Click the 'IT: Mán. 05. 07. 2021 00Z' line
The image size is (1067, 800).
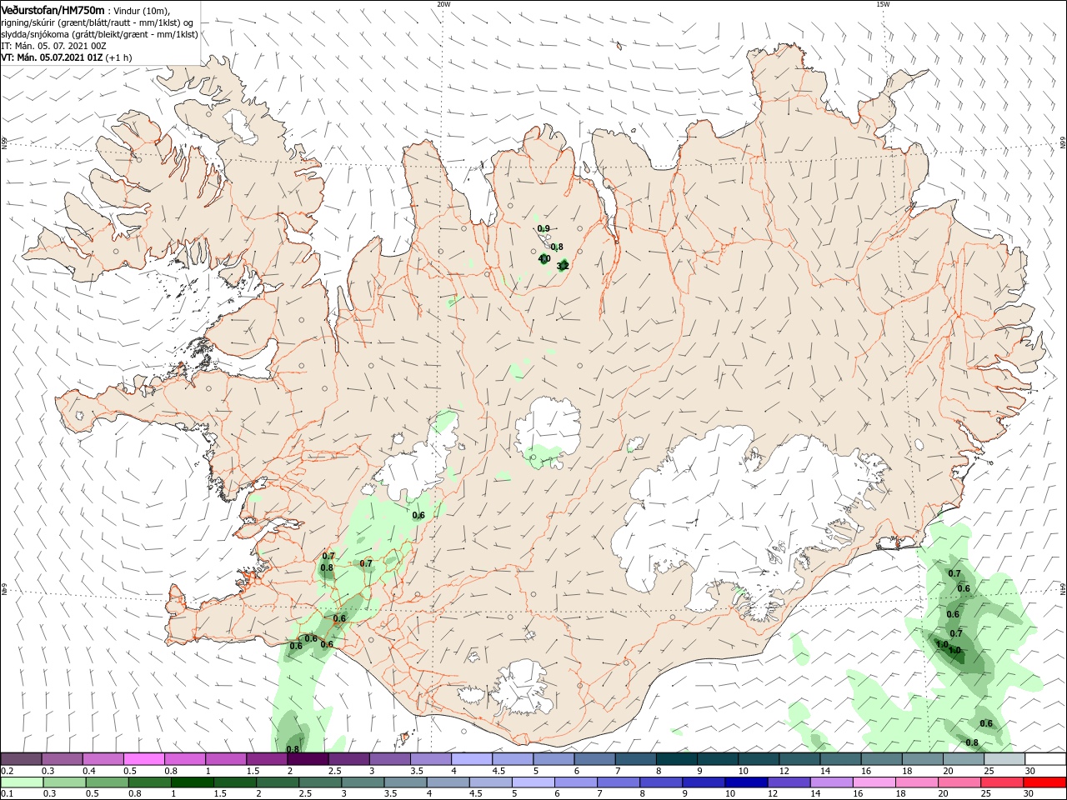(x=53, y=46)
